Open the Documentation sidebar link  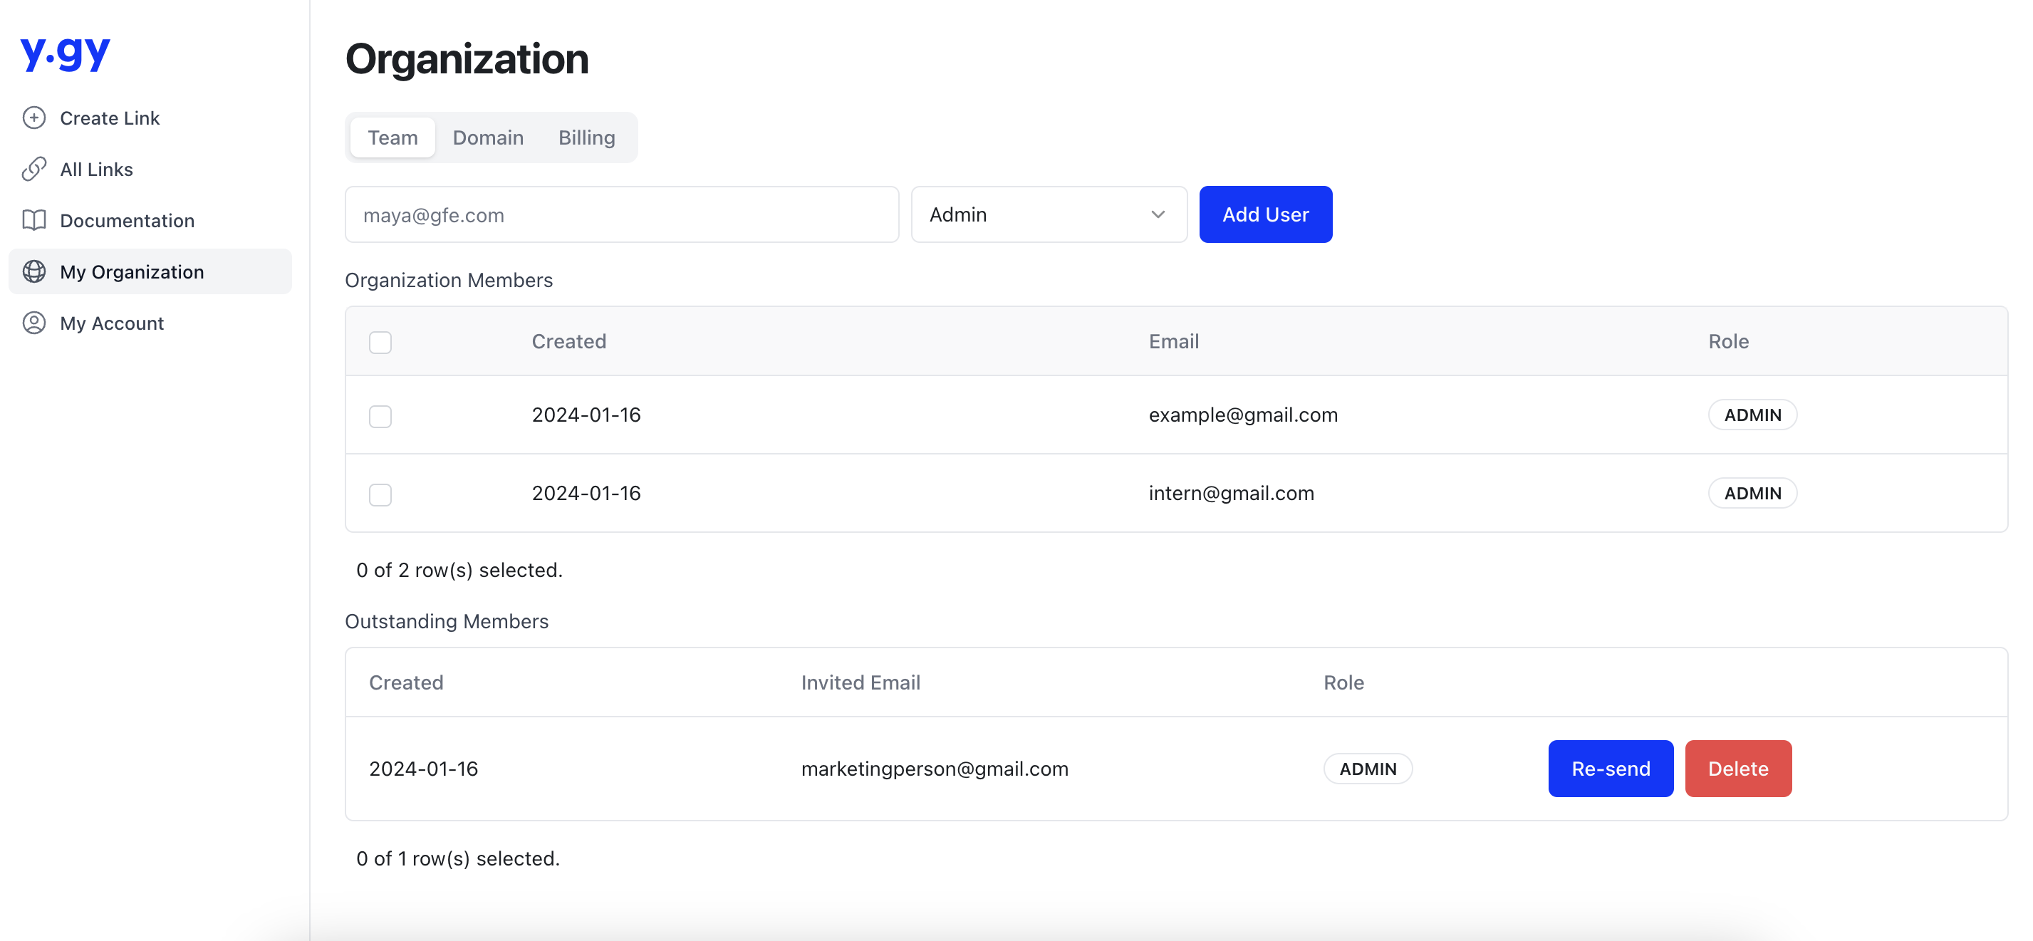point(127,220)
